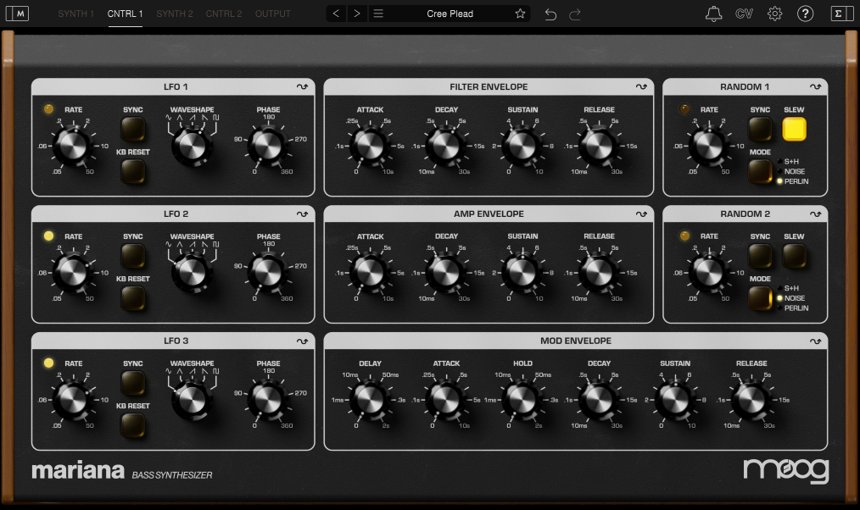The width and height of the screenshot is (860, 510).
Task: Open the Cree Plead preset name display
Action: click(x=450, y=14)
